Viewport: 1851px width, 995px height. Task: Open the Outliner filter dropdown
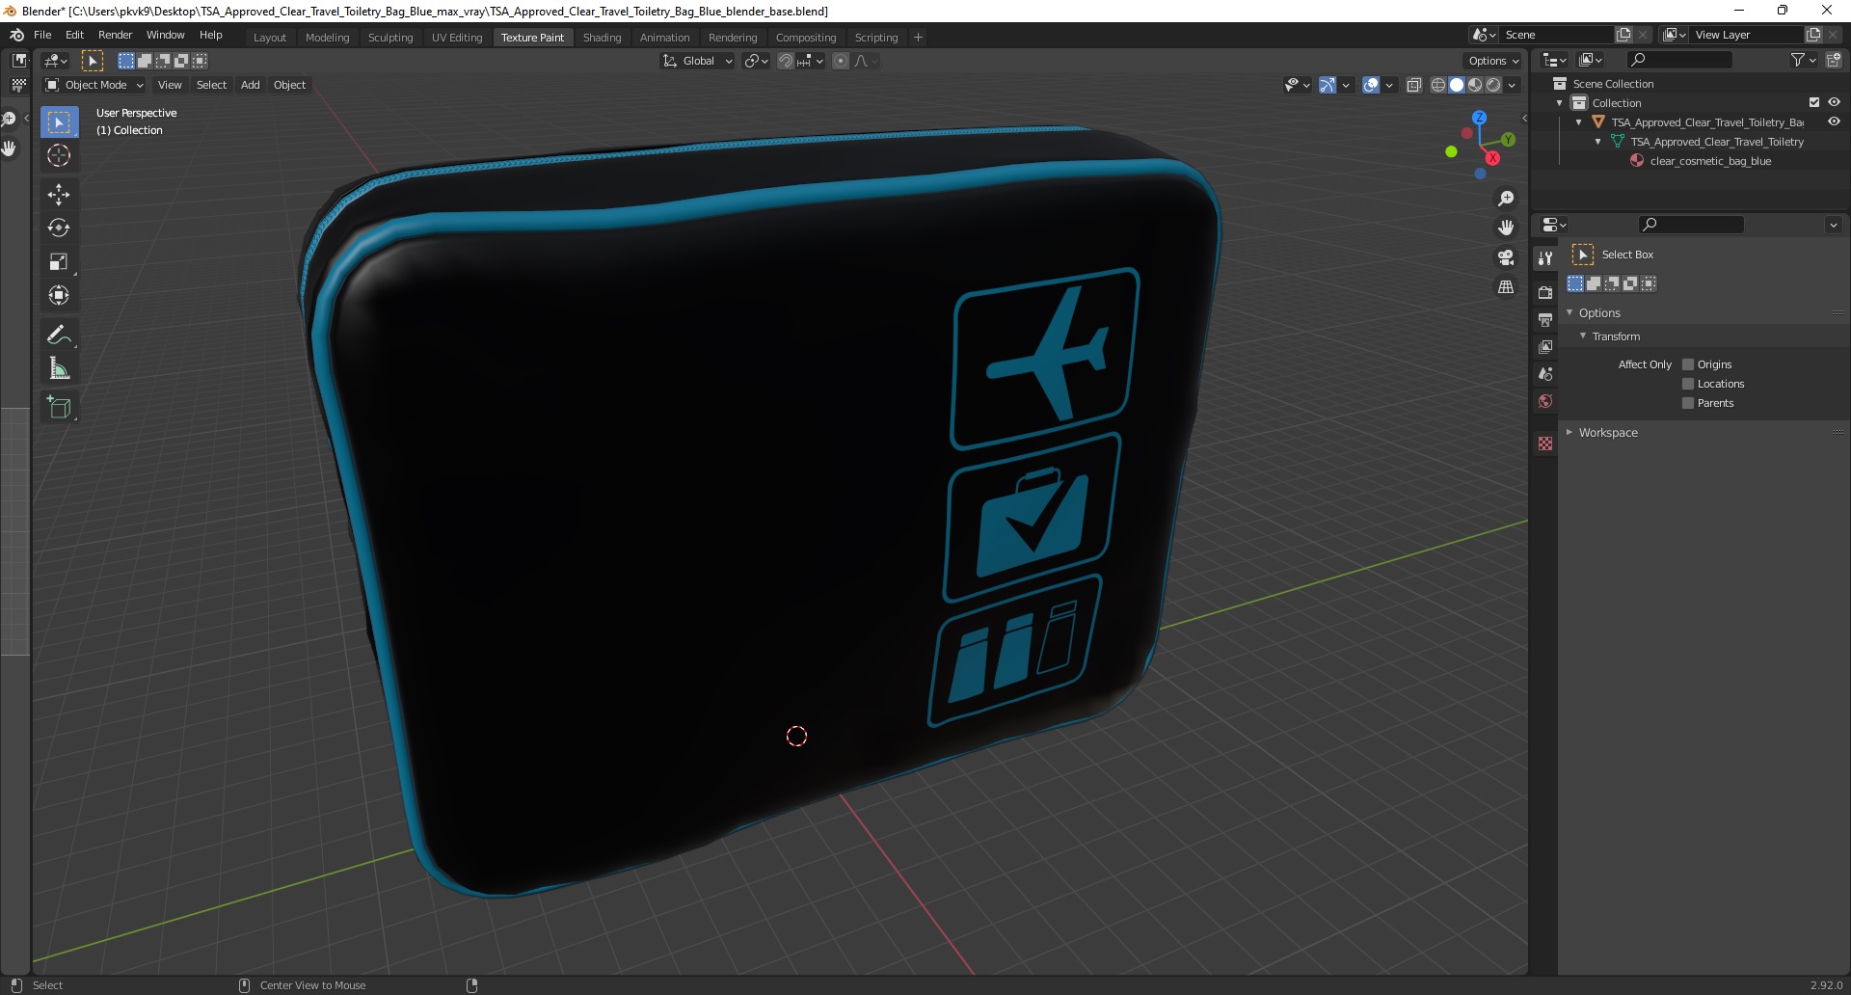click(x=1803, y=60)
